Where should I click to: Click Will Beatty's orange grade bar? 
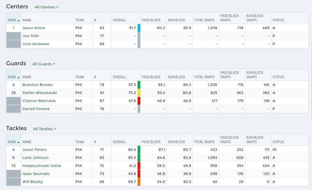click(139, 182)
